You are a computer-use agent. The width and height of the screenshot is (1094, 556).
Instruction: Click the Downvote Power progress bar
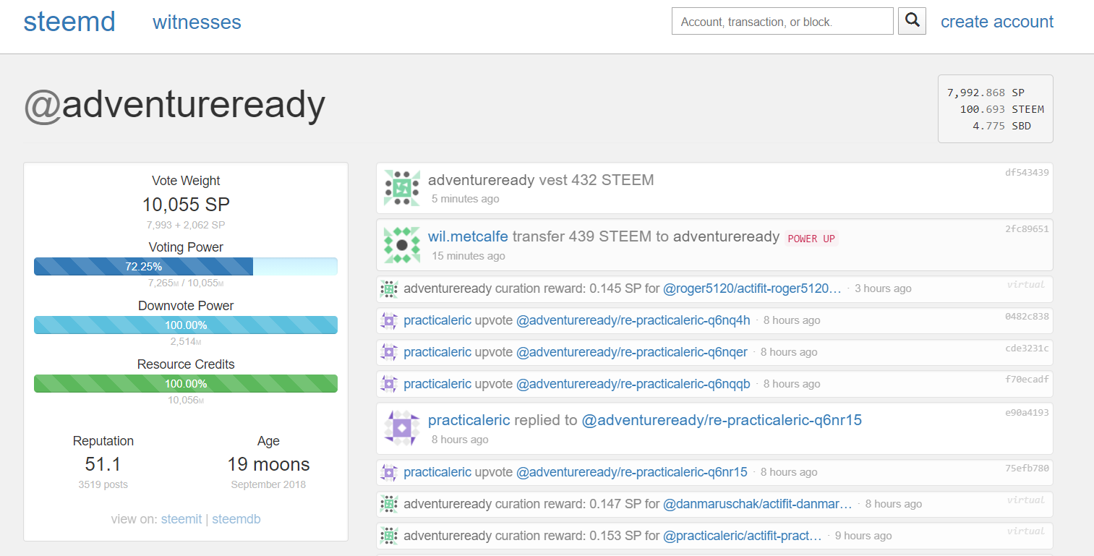[x=185, y=325]
